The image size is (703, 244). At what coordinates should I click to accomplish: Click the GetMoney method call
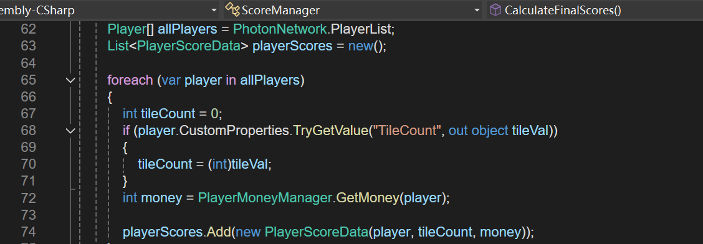(366, 198)
